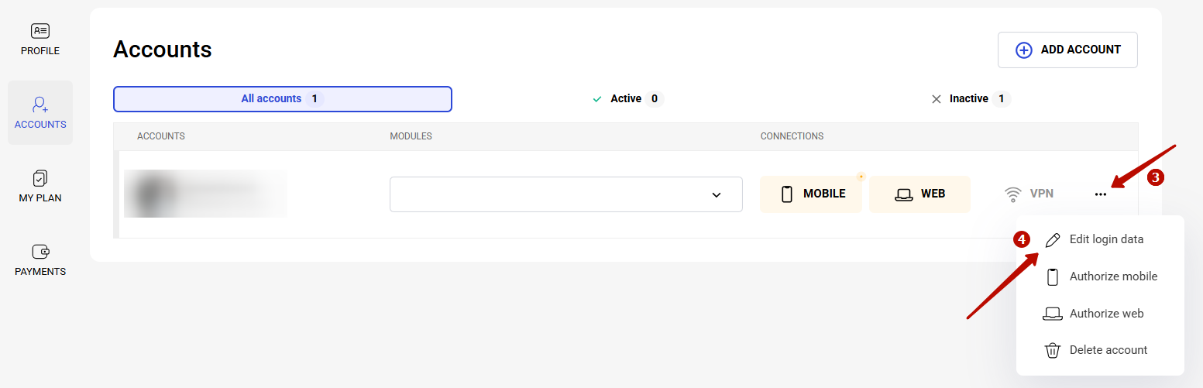Click the phone icon beside Authorize mobile
This screenshot has width=1203, height=388.
pos(1053,276)
